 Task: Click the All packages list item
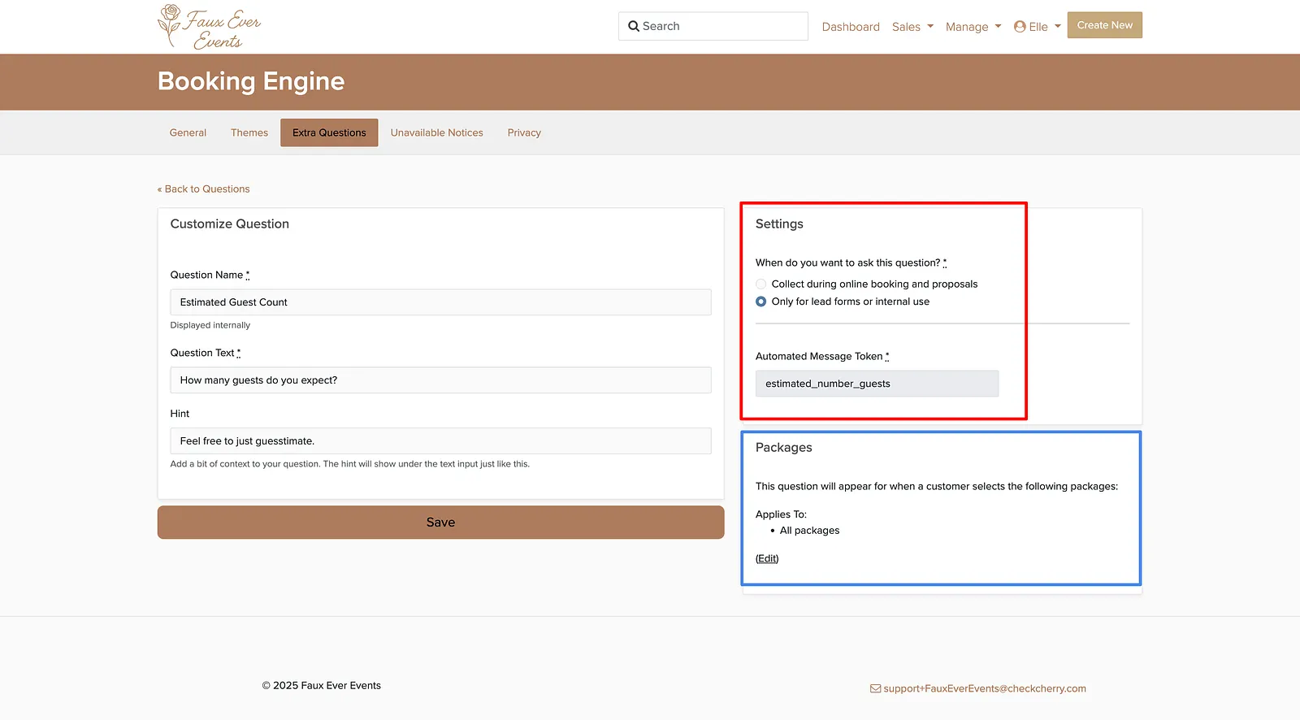809,531
